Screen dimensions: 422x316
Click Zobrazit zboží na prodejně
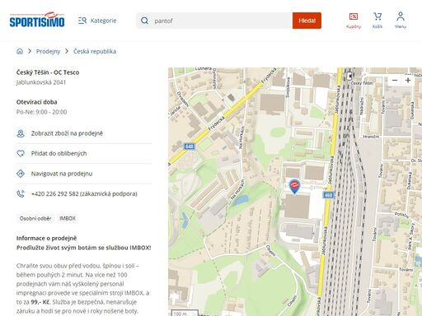click(67, 133)
